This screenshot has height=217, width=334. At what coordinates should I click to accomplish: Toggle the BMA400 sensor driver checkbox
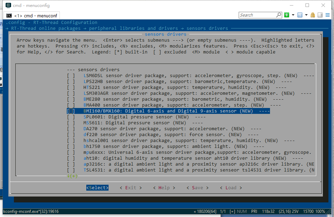(x=71, y=105)
